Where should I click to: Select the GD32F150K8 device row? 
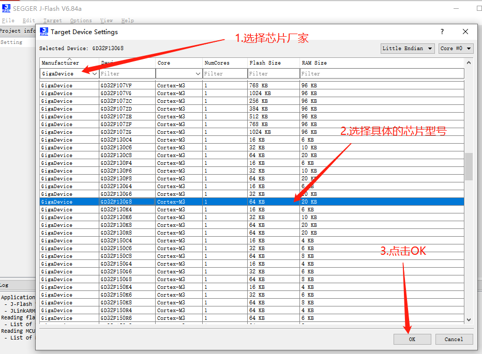click(x=252, y=302)
